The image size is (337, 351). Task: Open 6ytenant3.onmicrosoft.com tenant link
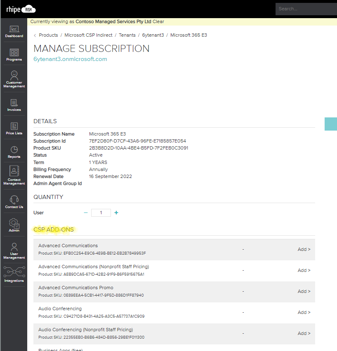(70, 59)
